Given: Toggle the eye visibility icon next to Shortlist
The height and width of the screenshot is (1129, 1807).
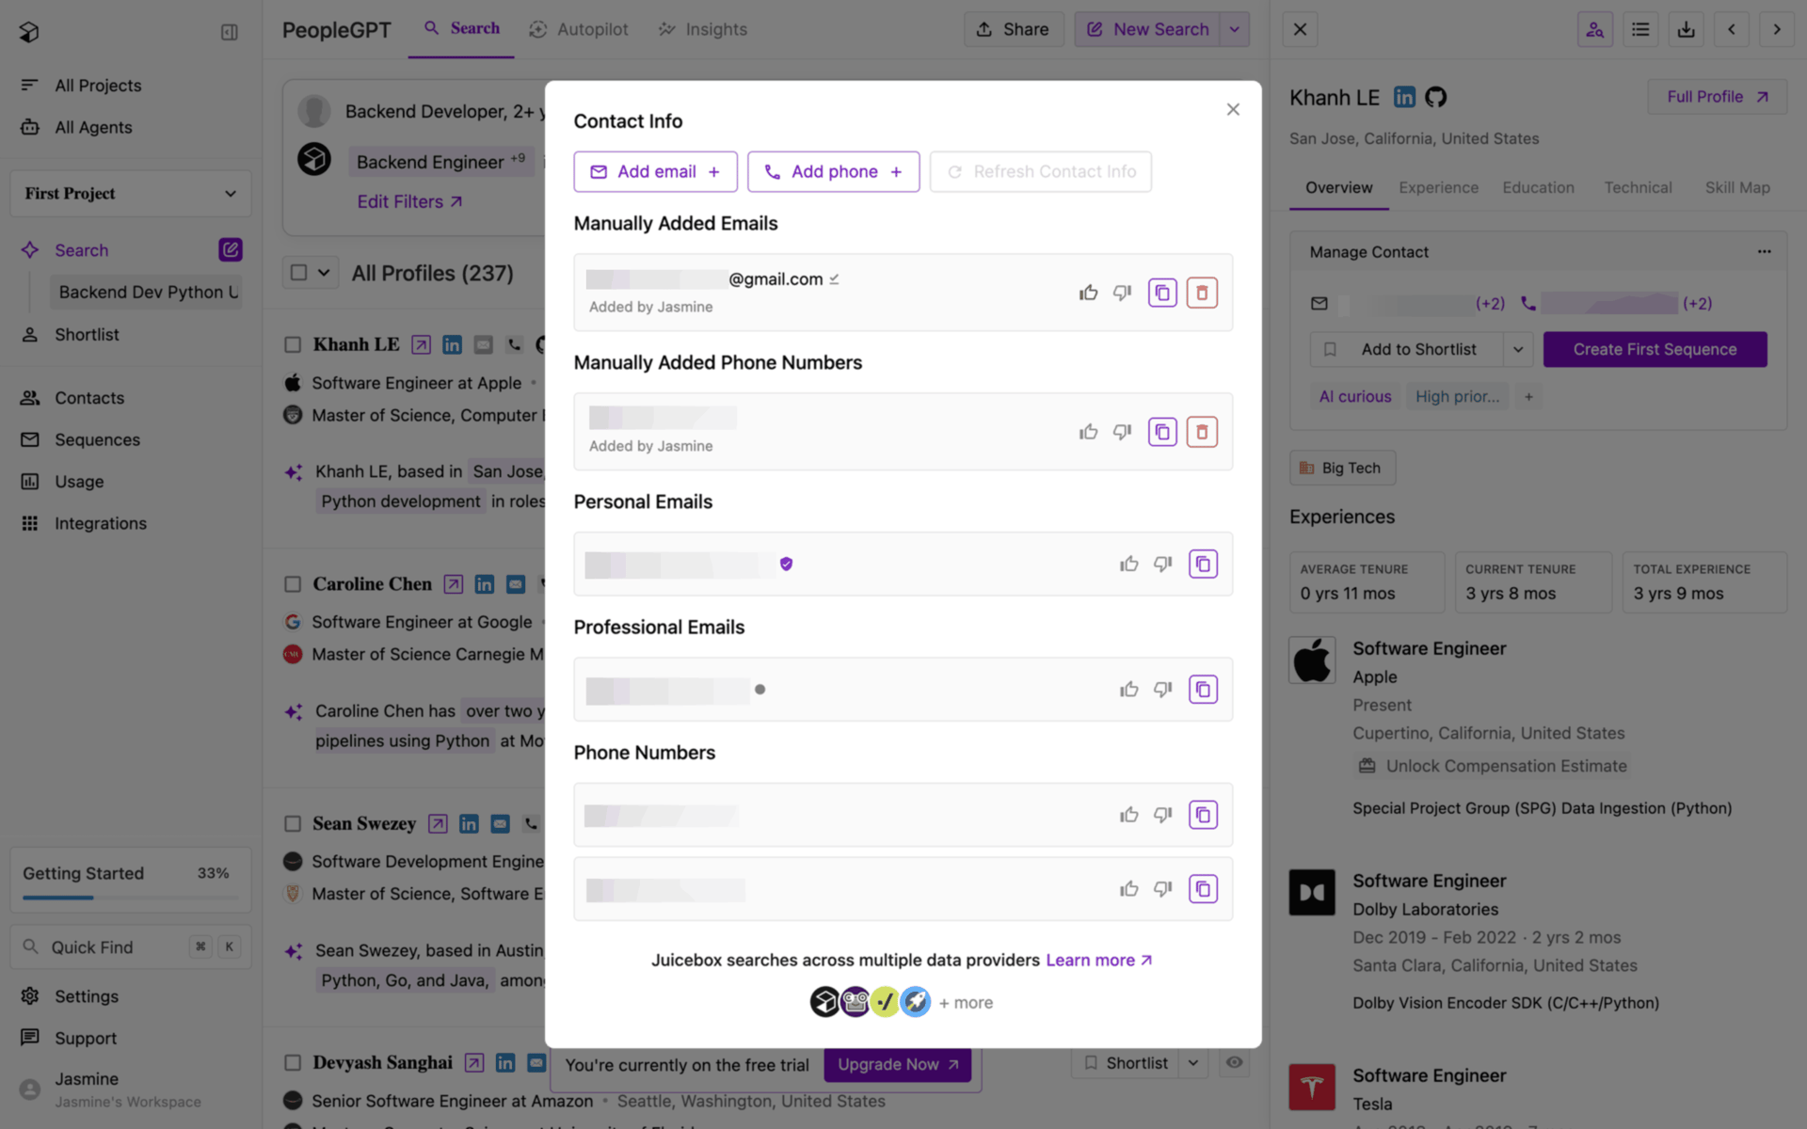Looking at the screenshot, I should [x=1234, y=1063].
